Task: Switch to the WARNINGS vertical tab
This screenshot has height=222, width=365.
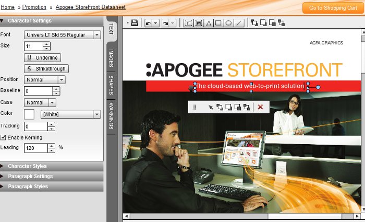Action: 112,116
